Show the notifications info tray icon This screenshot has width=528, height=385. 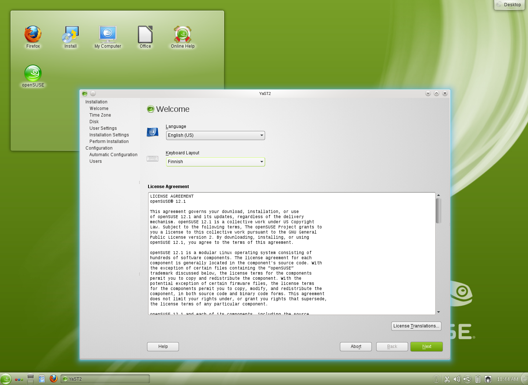(436, 379)
